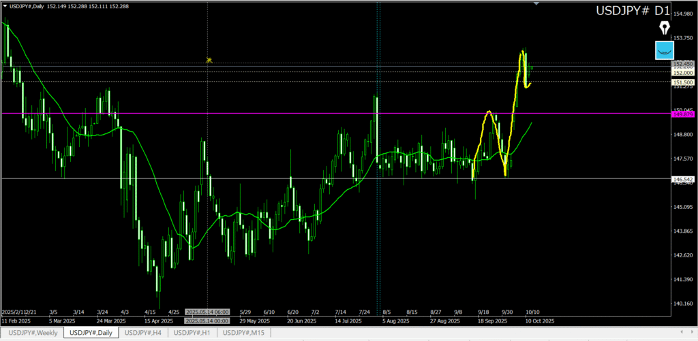Click the 152.450 price level label
Viewport: 698px width, 341px height.
pyautogui.click(x=682, y=64)
